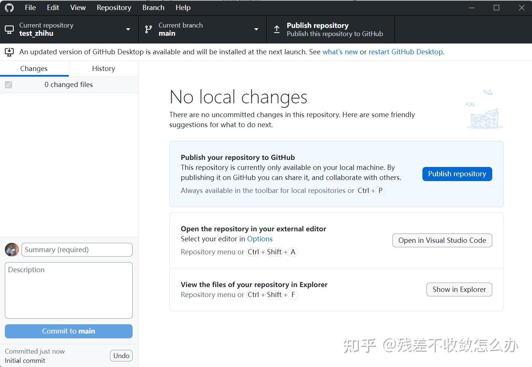Open the Branch menu

[x=153, y=7]
